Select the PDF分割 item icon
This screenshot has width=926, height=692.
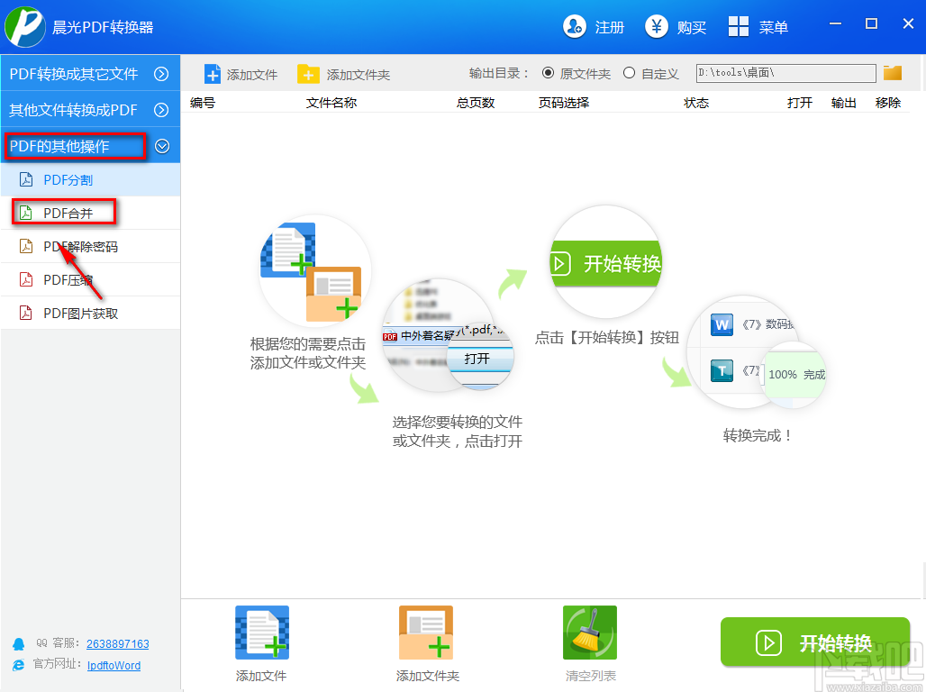click(26, 179)
